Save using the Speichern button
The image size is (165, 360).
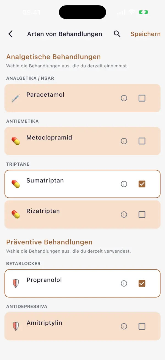coord(145,34)
